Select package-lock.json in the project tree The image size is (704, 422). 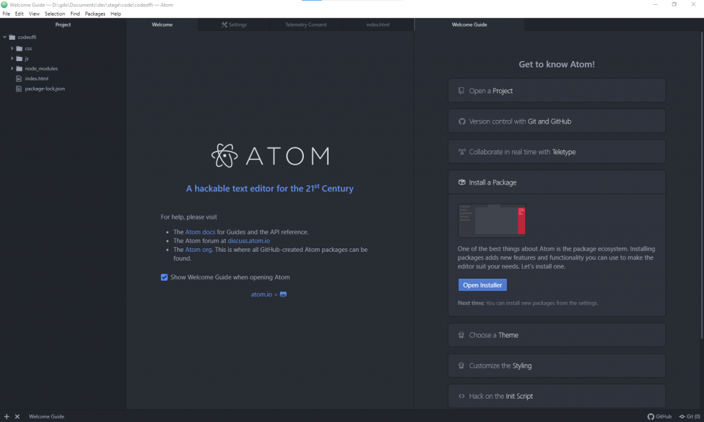click(x=45, y=89)
